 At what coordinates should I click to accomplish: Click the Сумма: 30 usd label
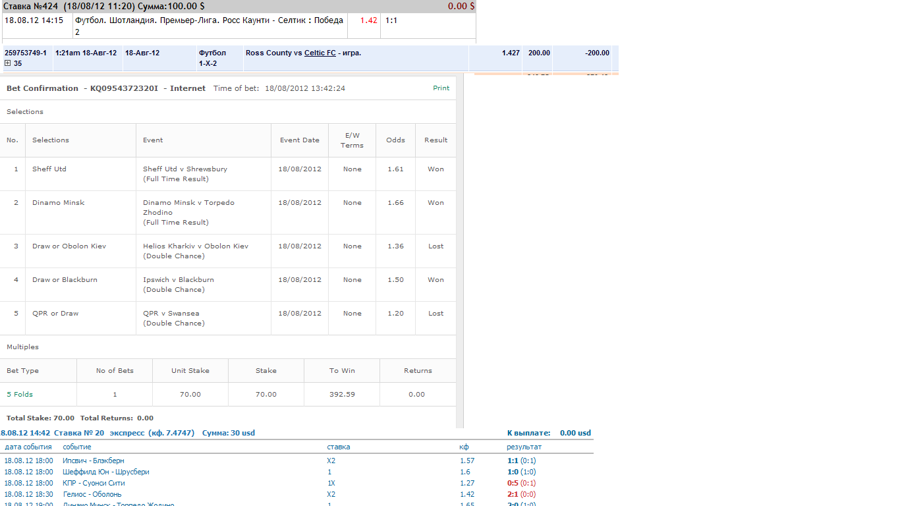(x=229, y=434)
